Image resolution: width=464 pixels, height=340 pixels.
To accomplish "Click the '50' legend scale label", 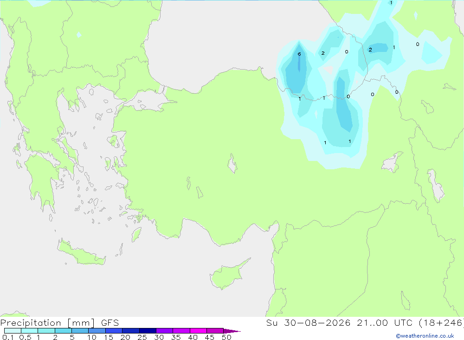I will click(x=226, y=337).
